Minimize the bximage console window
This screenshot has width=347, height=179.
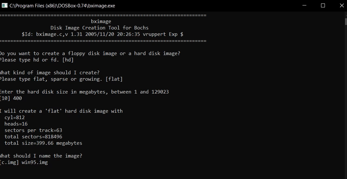click(x=304, y=5)
